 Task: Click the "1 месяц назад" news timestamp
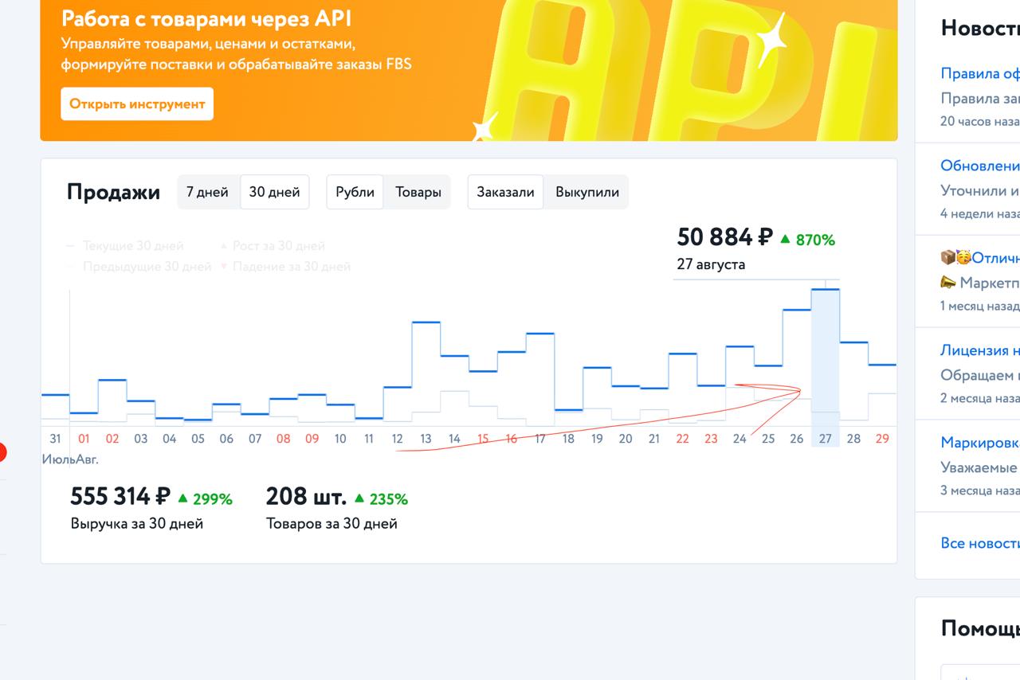[x=980, y=307]
